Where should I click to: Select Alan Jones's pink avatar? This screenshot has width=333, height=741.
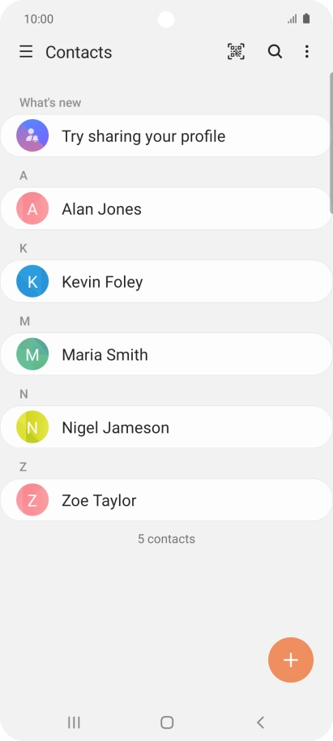point(32,208)
